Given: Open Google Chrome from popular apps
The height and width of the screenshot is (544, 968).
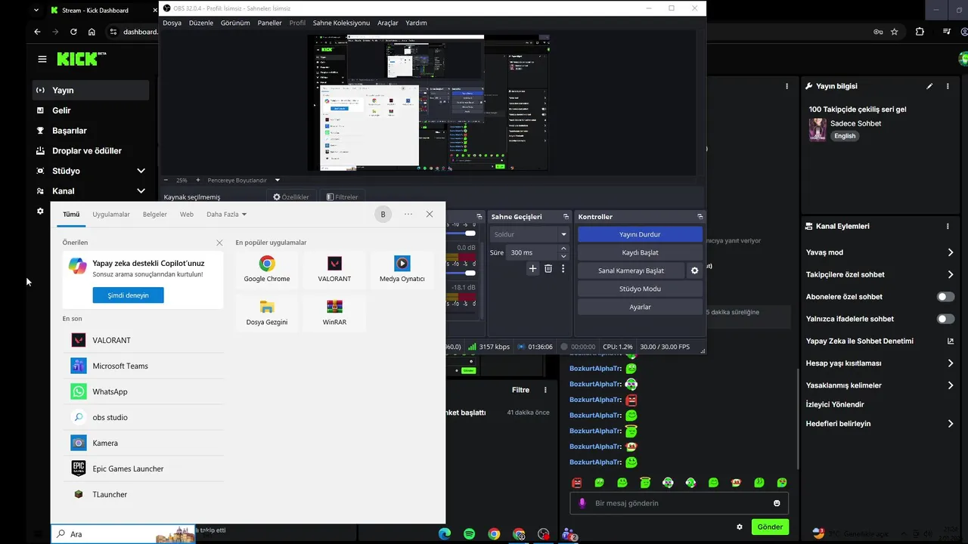Looking at the screenshot, I should point(267,270).
